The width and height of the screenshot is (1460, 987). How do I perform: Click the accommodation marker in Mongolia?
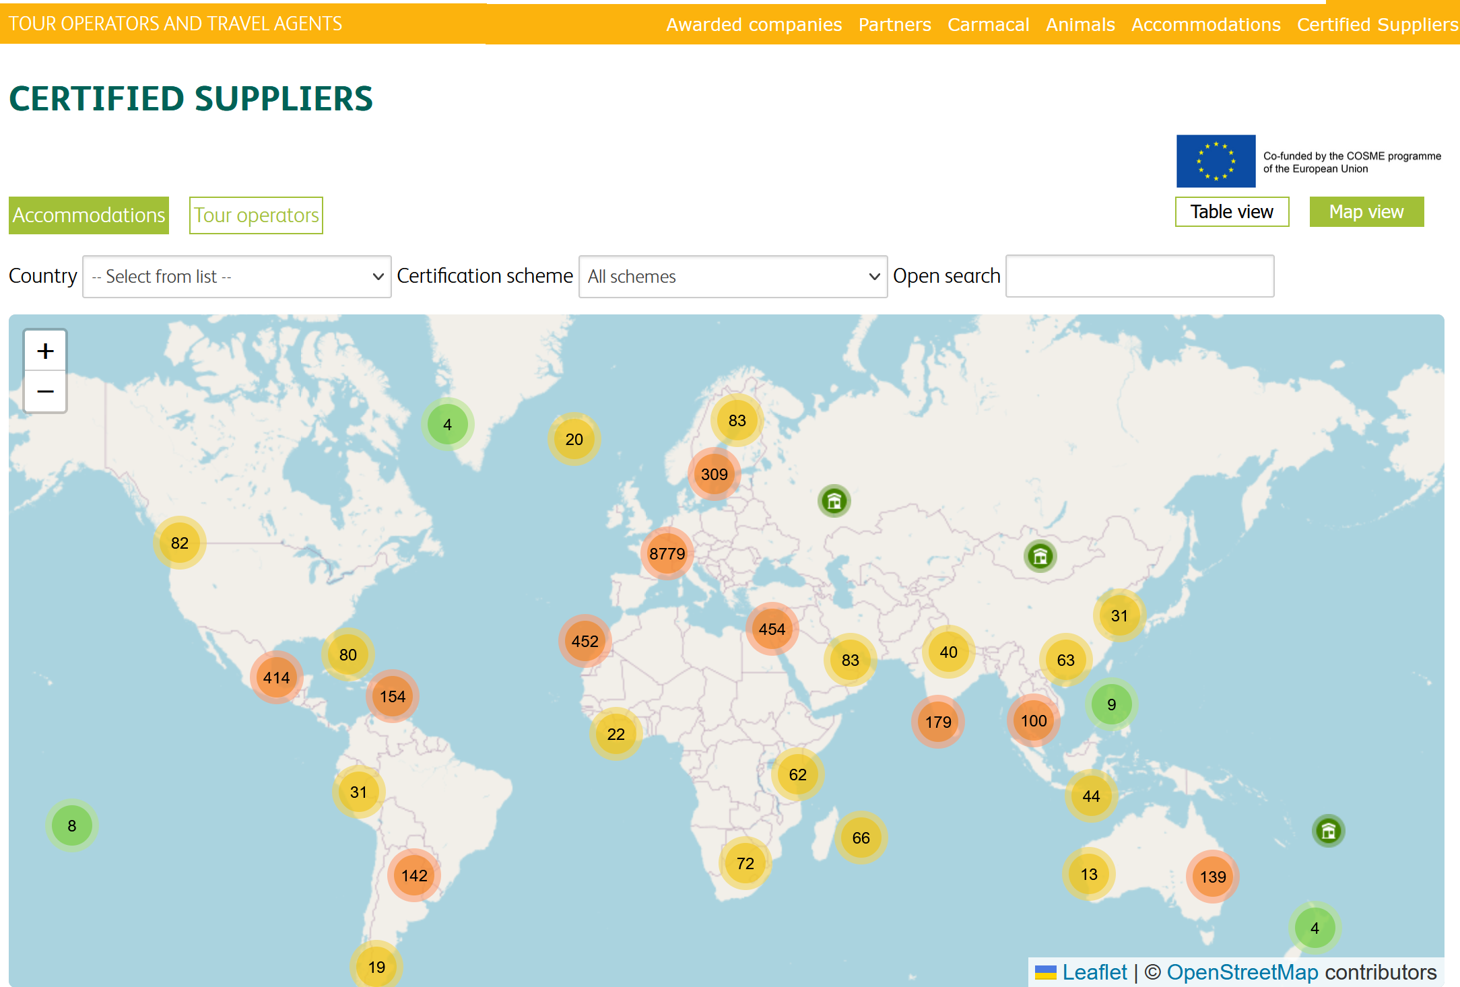point(1040,556)
